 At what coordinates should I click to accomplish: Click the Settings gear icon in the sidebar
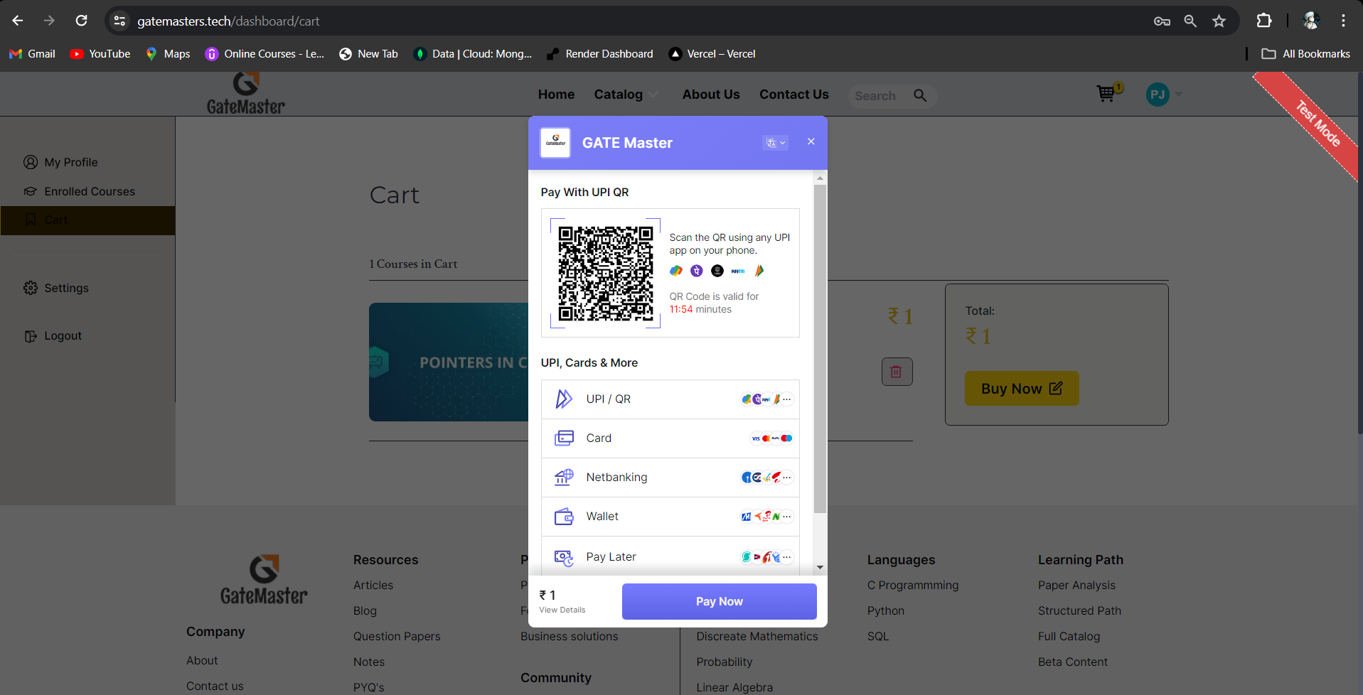point(30,288)
